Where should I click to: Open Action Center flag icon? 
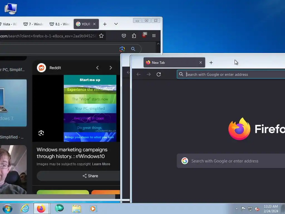coord(243,209)
